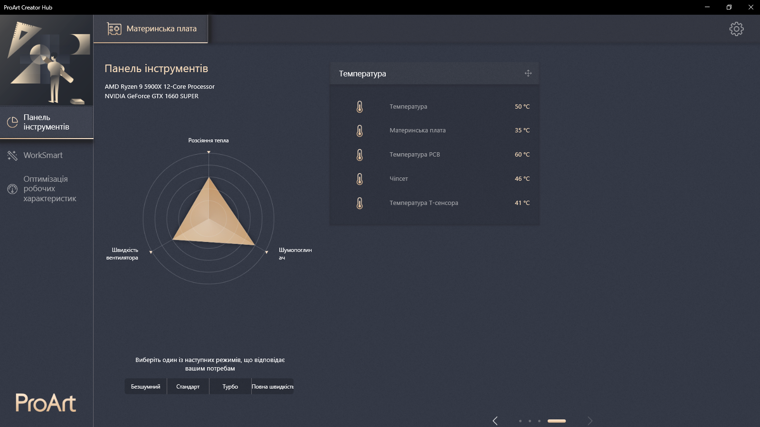Open the Материнська плата tab

pos(151,29)
